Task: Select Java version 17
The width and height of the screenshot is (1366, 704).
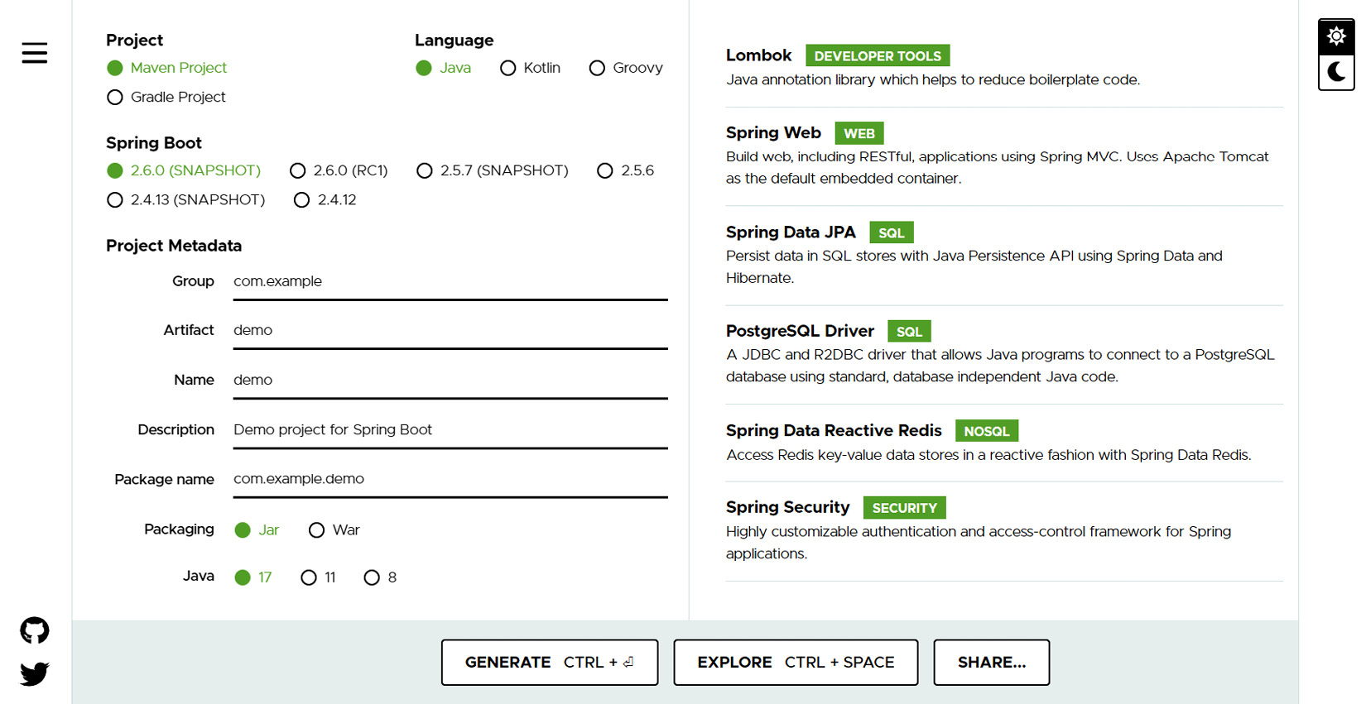Action: click(x=253, y=577)
